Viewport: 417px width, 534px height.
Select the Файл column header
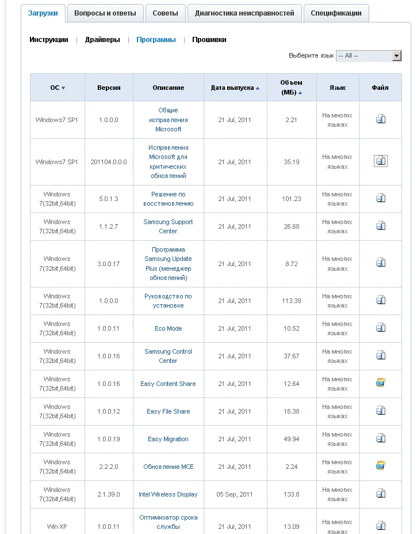(x=380, y=88)
